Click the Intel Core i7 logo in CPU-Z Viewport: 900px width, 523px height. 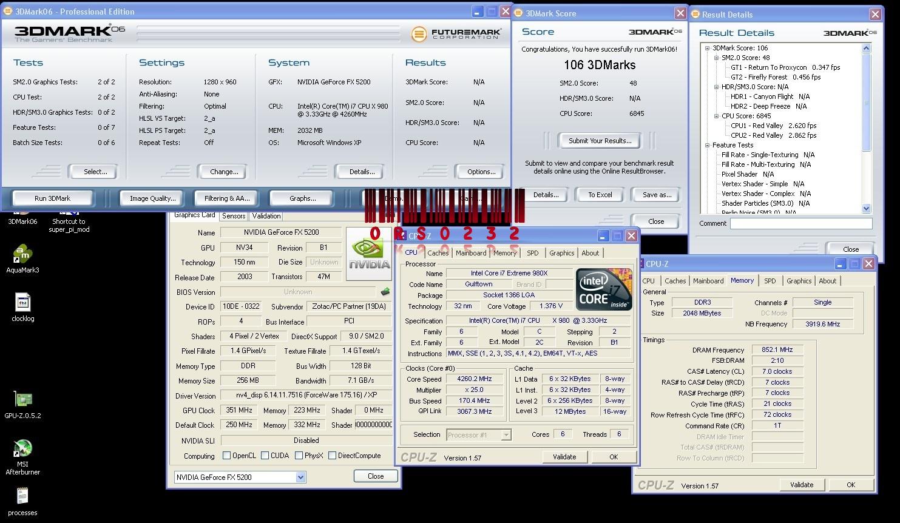pos(604,289)
